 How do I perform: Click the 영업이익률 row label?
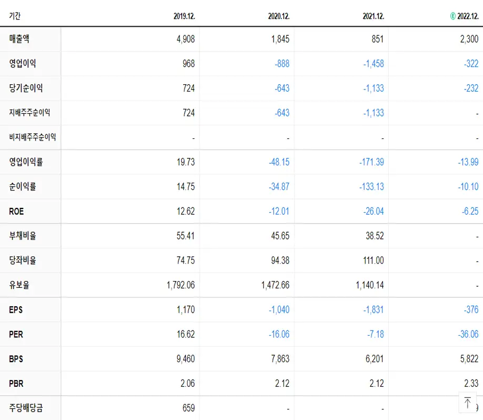click(x=26, y=162)
